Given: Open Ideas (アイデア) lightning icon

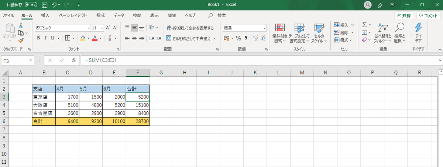Looking at the screenshot, I should pos(419,33).
